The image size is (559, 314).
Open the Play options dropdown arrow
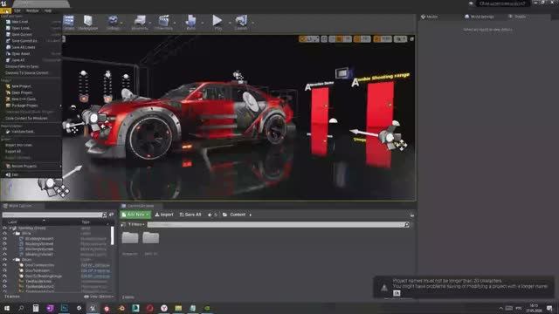[x=230, y=24]
